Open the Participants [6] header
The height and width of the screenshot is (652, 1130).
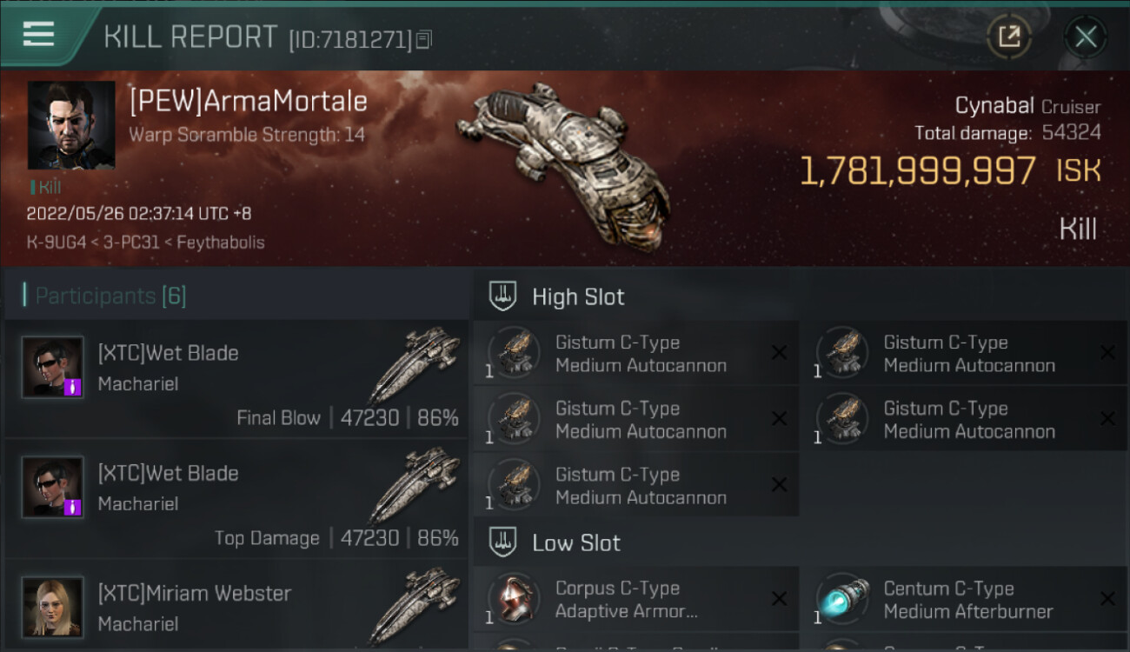coord(110,296)
